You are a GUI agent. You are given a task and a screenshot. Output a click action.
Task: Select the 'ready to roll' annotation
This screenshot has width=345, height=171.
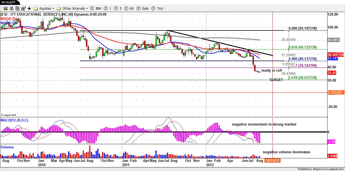click(x=271, y=71)
